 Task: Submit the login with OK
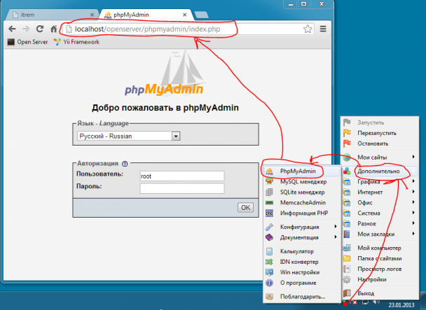[x=246, y=207]
